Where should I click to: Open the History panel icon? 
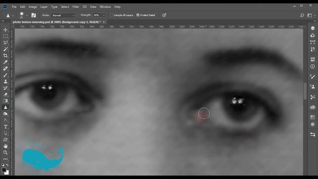click(313, 49)
